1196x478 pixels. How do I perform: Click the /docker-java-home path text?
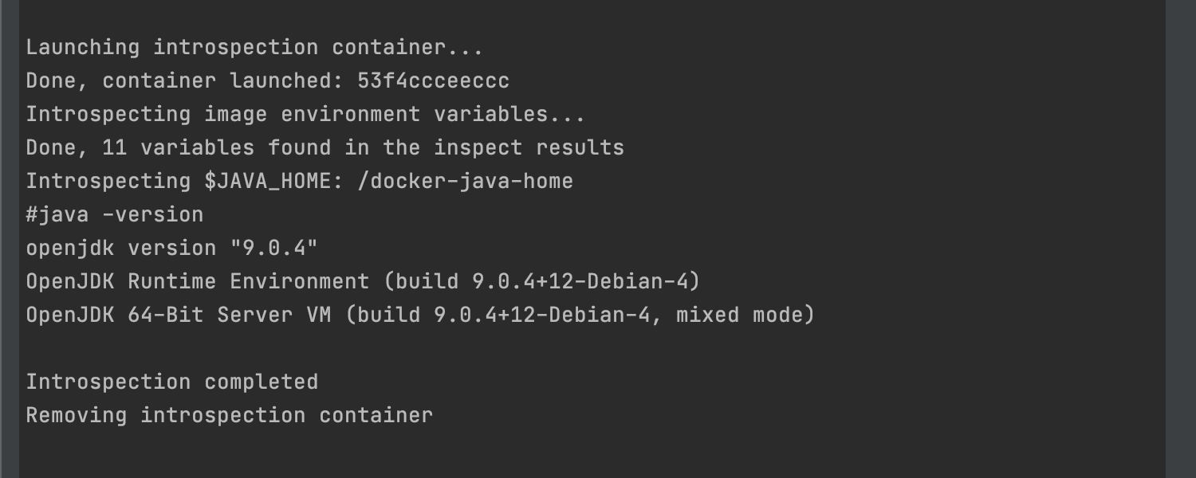(465, 182)
